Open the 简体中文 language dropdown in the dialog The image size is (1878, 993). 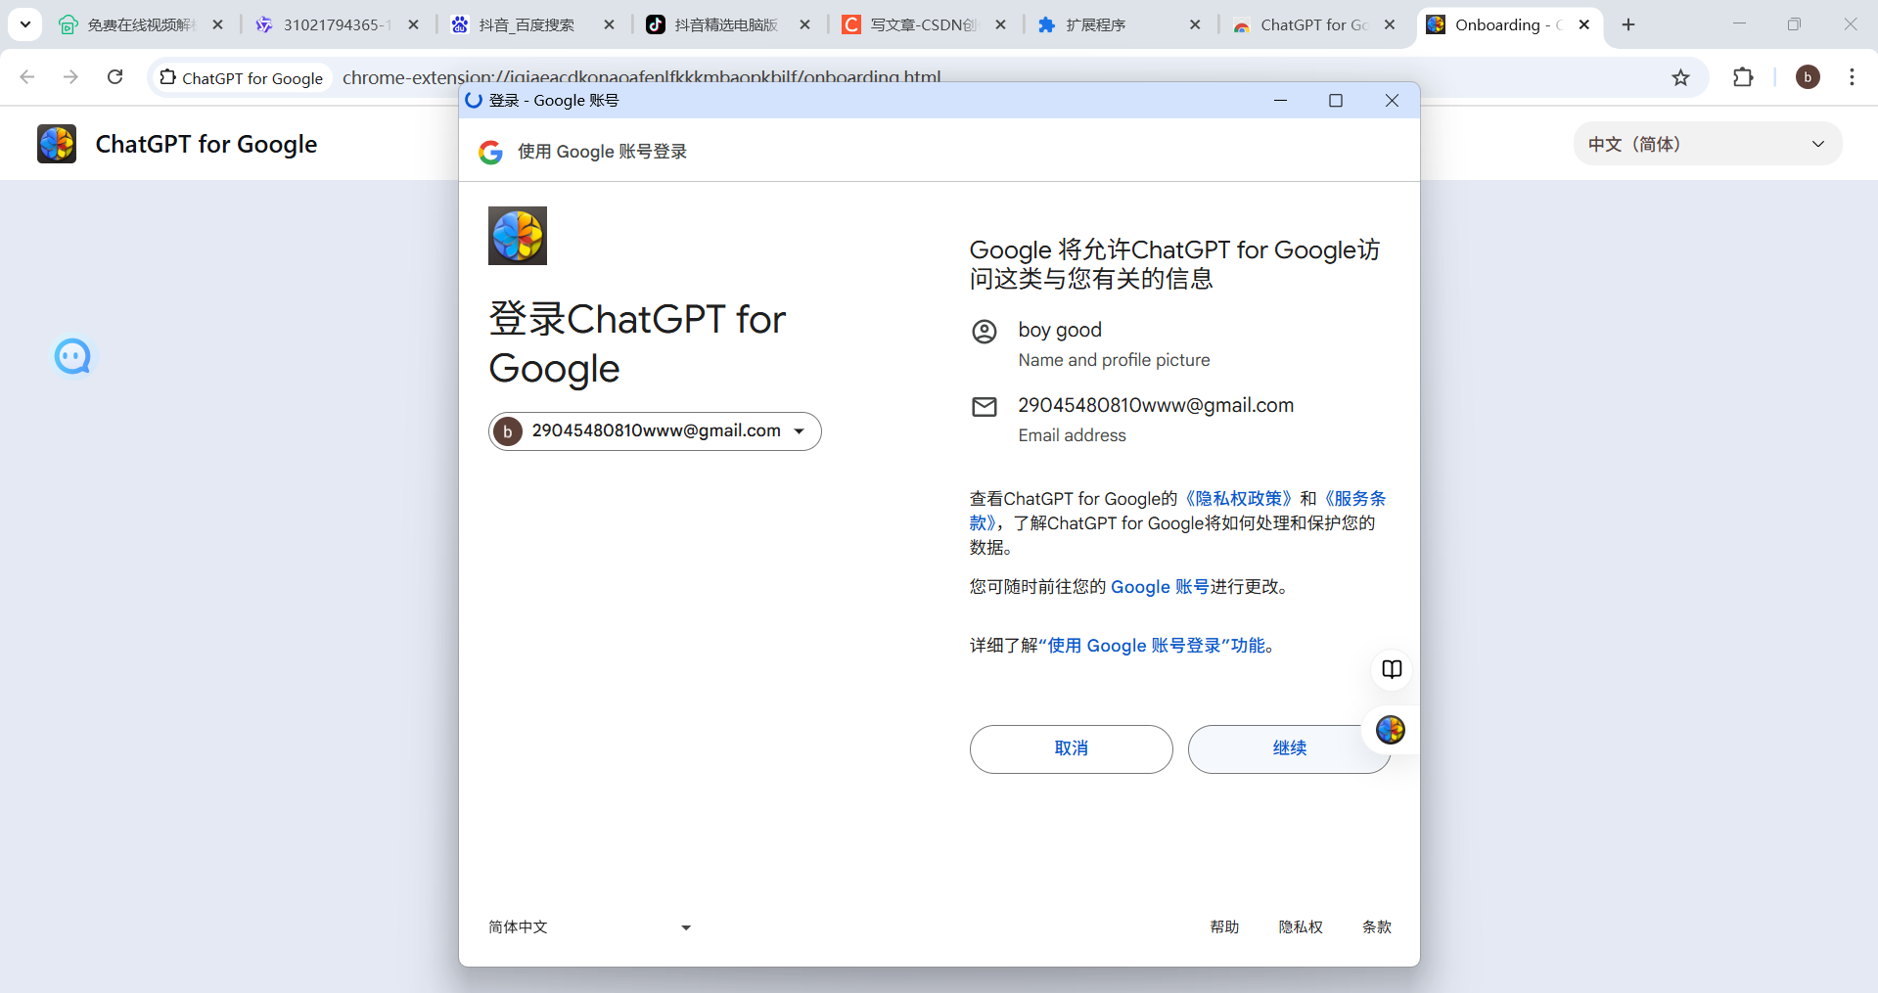coord(590,927)
